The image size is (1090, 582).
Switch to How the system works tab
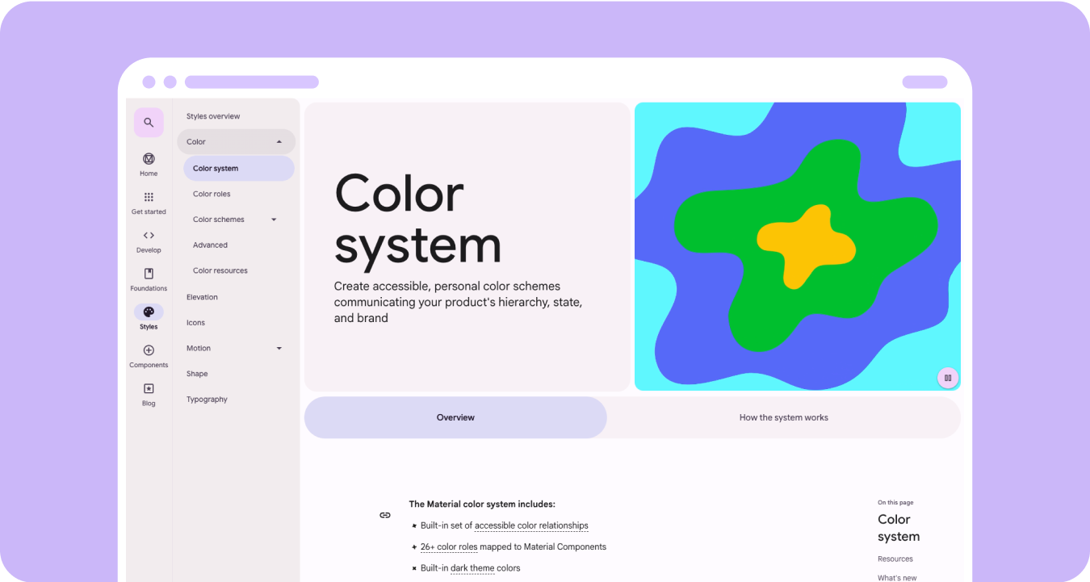[783, 417]
